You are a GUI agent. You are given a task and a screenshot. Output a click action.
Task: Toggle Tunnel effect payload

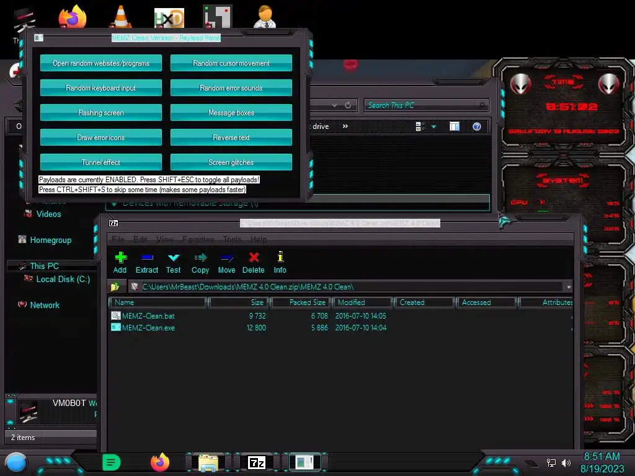coord(101,162)
